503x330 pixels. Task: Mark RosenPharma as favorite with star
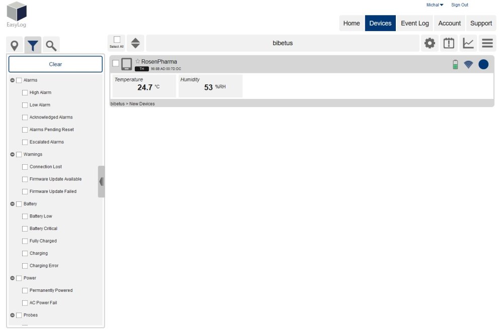pos(138,61)
